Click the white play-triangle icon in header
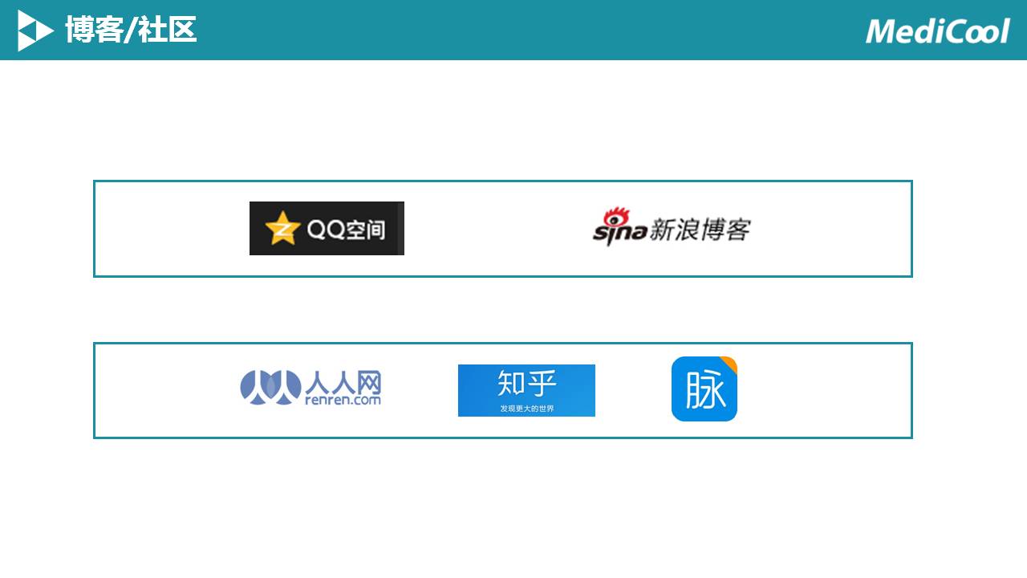The width and height of the screenshot is (1027, 578). [x=35, y=31]
